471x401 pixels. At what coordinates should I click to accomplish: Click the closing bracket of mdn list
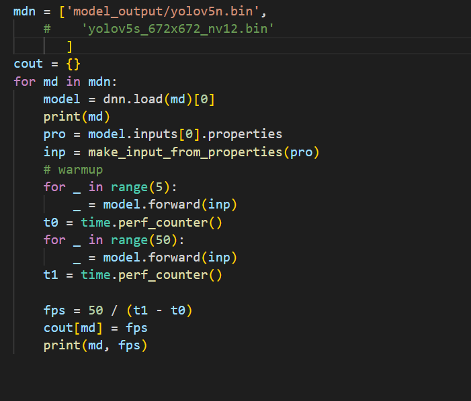pyautogui.click(x=70, y=46)
